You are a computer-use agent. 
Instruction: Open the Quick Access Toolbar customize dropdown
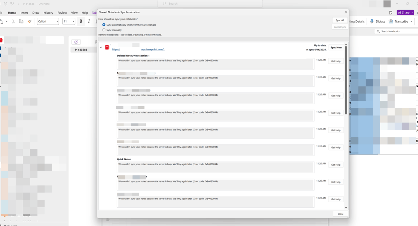[x=18, y=4]
